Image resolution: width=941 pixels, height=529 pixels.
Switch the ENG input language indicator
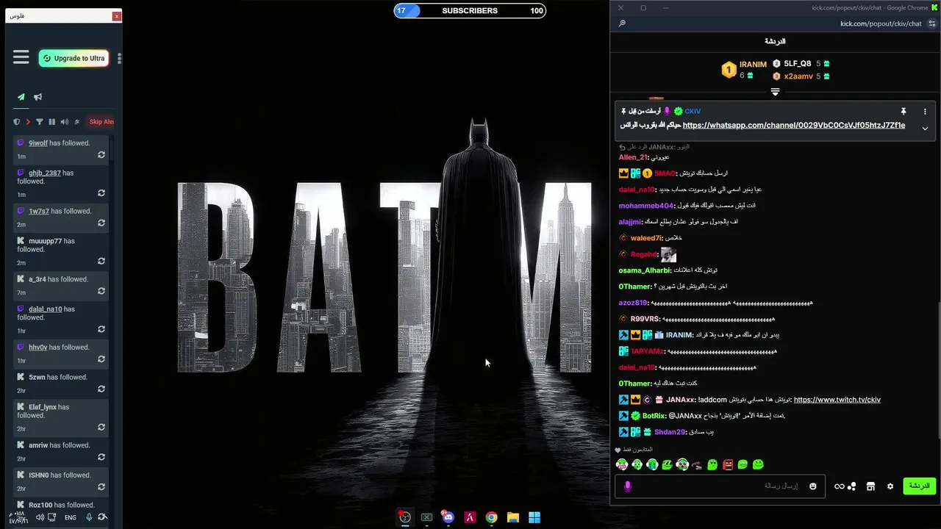[x=71, y=518]
